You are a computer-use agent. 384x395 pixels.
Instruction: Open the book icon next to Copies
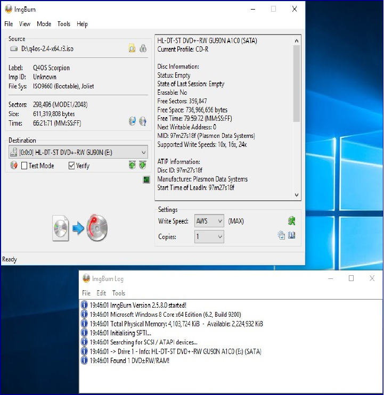point(291,235)
